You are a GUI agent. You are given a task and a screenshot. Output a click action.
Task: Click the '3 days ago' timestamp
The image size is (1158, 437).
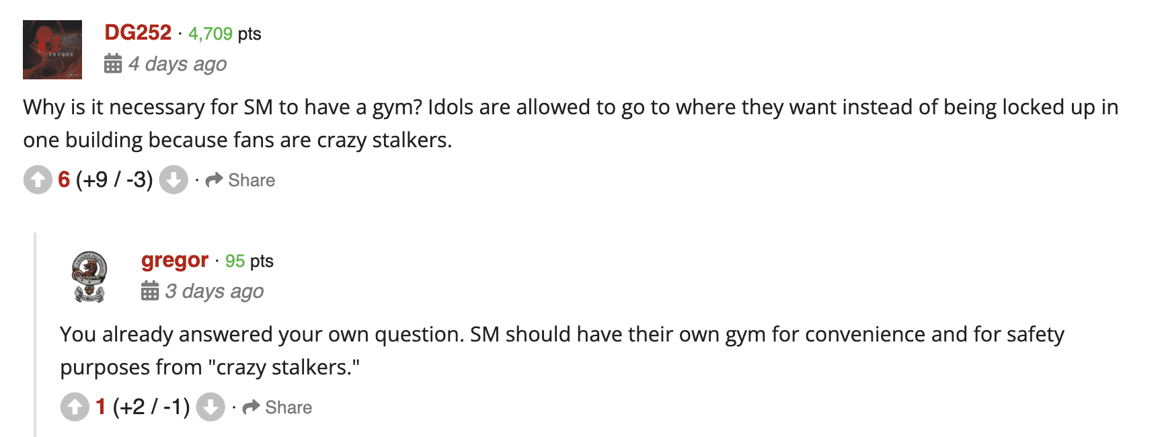tap(214, 290)
